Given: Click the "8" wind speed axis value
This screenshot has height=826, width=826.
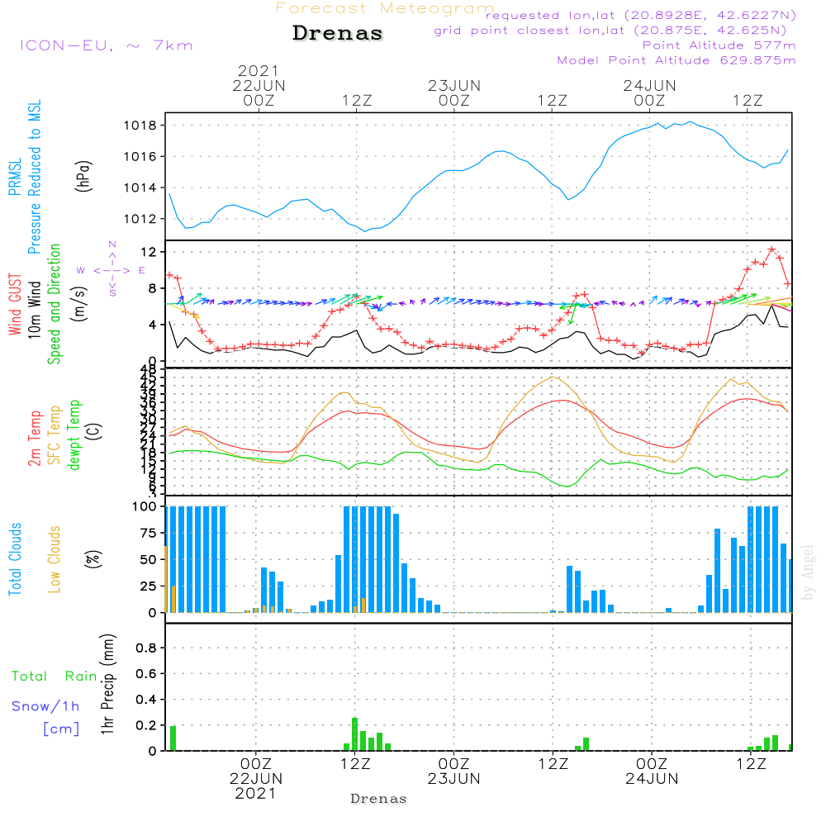Looking at the screenshot, I should (x=153, y=288).
